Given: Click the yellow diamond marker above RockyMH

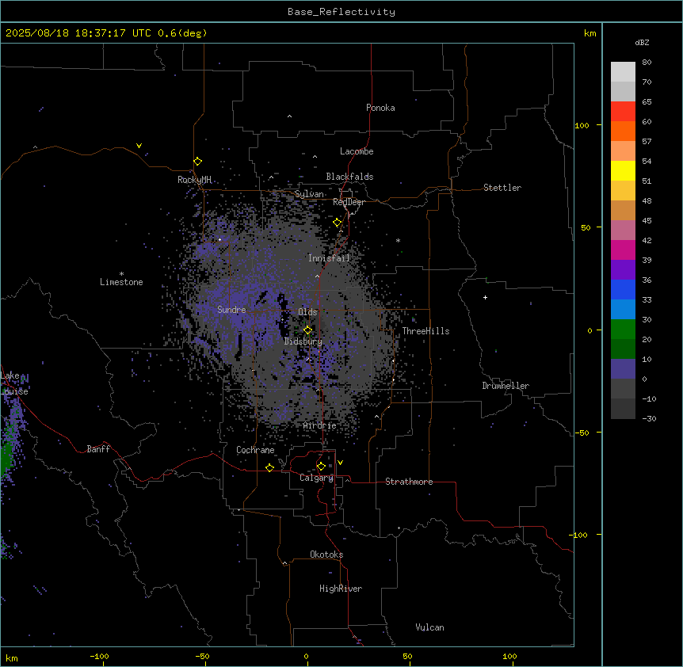Looking at the screenshot, I should click(x=197, y=162).
